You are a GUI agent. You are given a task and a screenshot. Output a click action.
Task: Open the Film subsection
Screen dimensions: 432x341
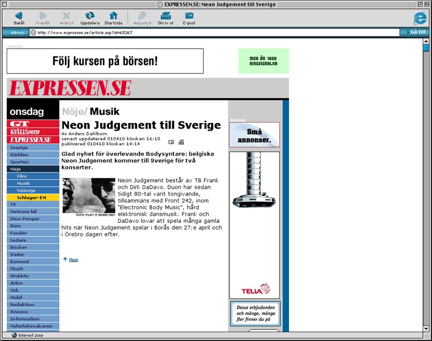(x=33, y=176)
